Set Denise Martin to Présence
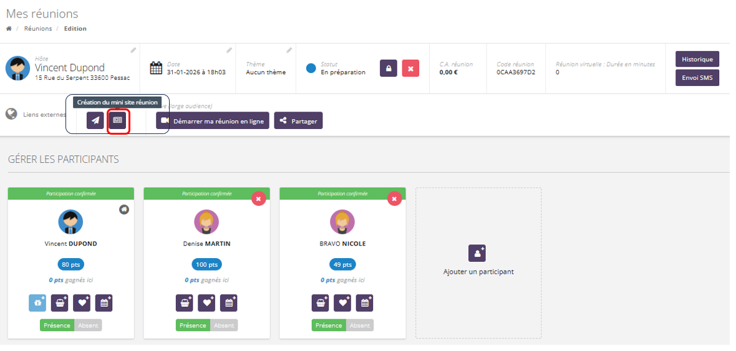 pos(193,325)
